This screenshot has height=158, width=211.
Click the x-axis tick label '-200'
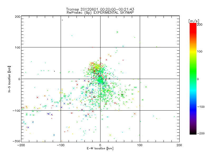[x=21, y=145]
